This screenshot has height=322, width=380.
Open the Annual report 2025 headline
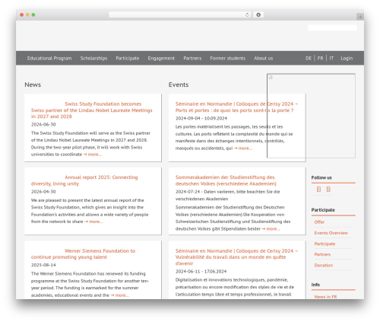pos(84,180)
